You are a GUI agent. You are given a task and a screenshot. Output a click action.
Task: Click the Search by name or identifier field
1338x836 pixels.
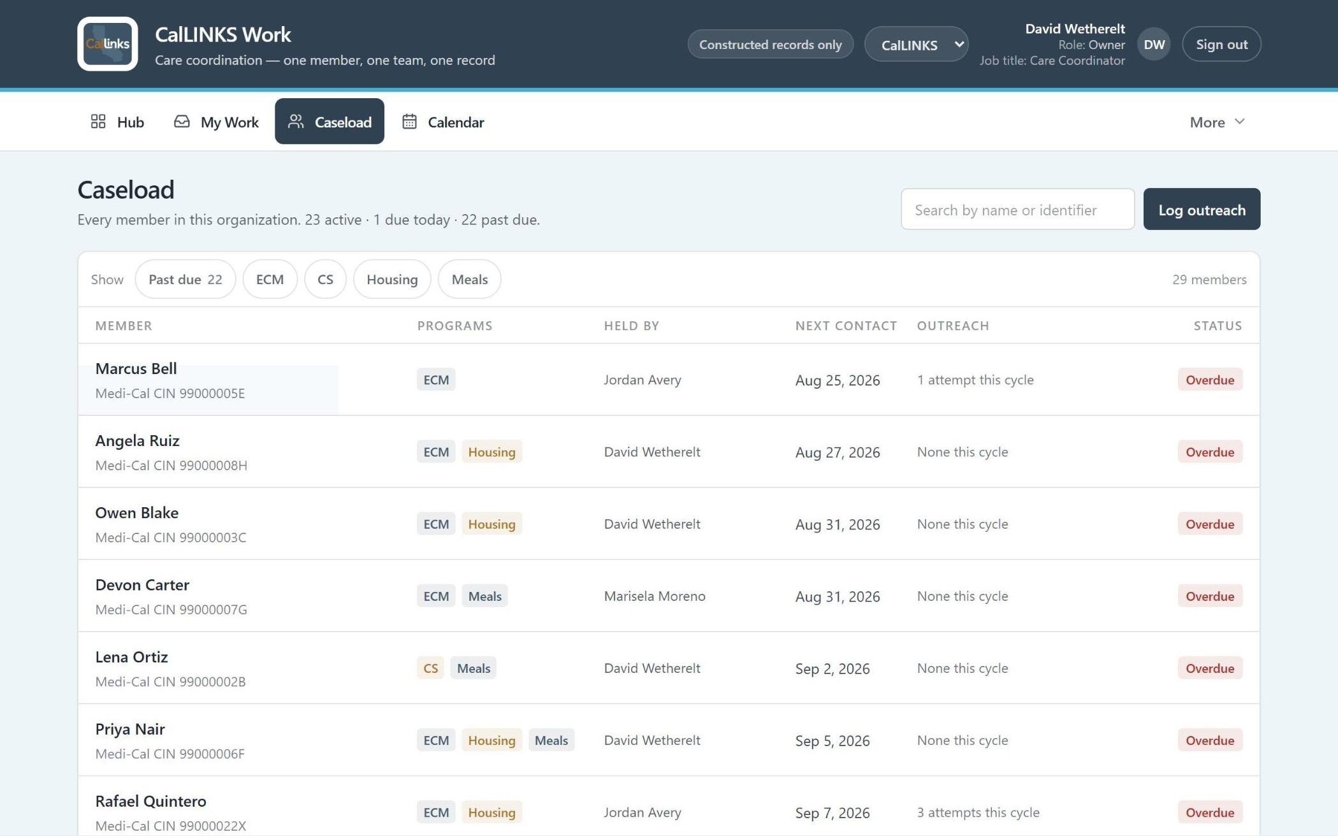tap(1017, 210)
